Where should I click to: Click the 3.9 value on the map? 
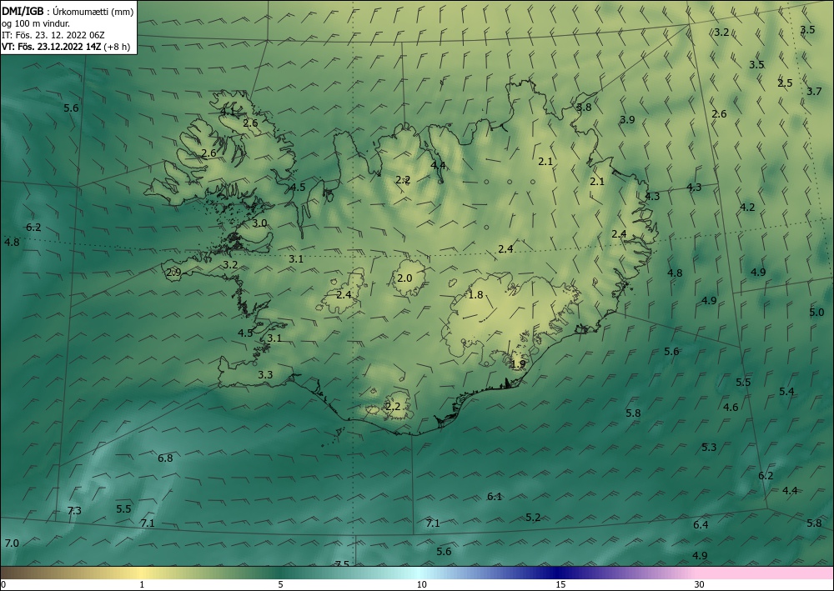click(x=628, y=119)
